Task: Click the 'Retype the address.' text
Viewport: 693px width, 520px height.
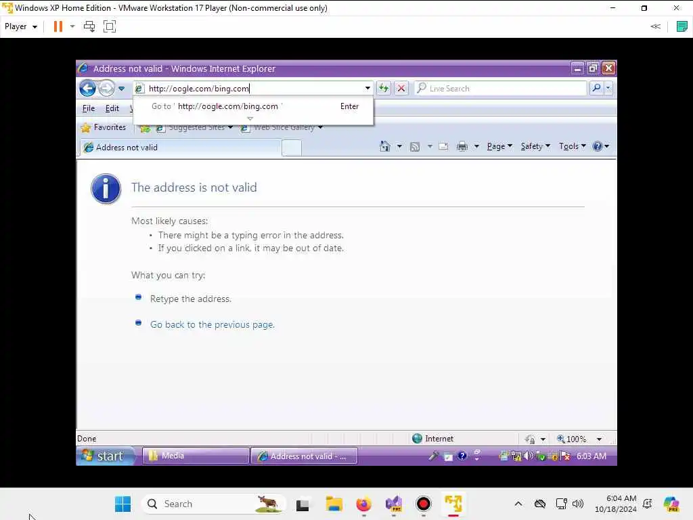Action: [190, 299]
